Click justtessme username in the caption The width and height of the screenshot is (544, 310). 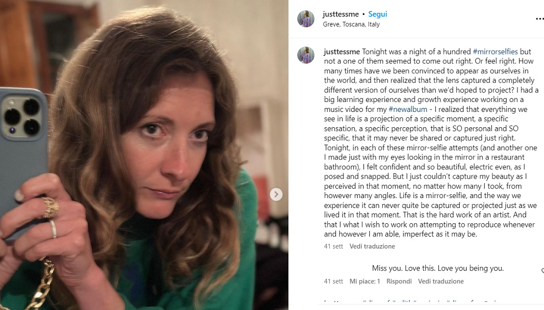[342, 52]
